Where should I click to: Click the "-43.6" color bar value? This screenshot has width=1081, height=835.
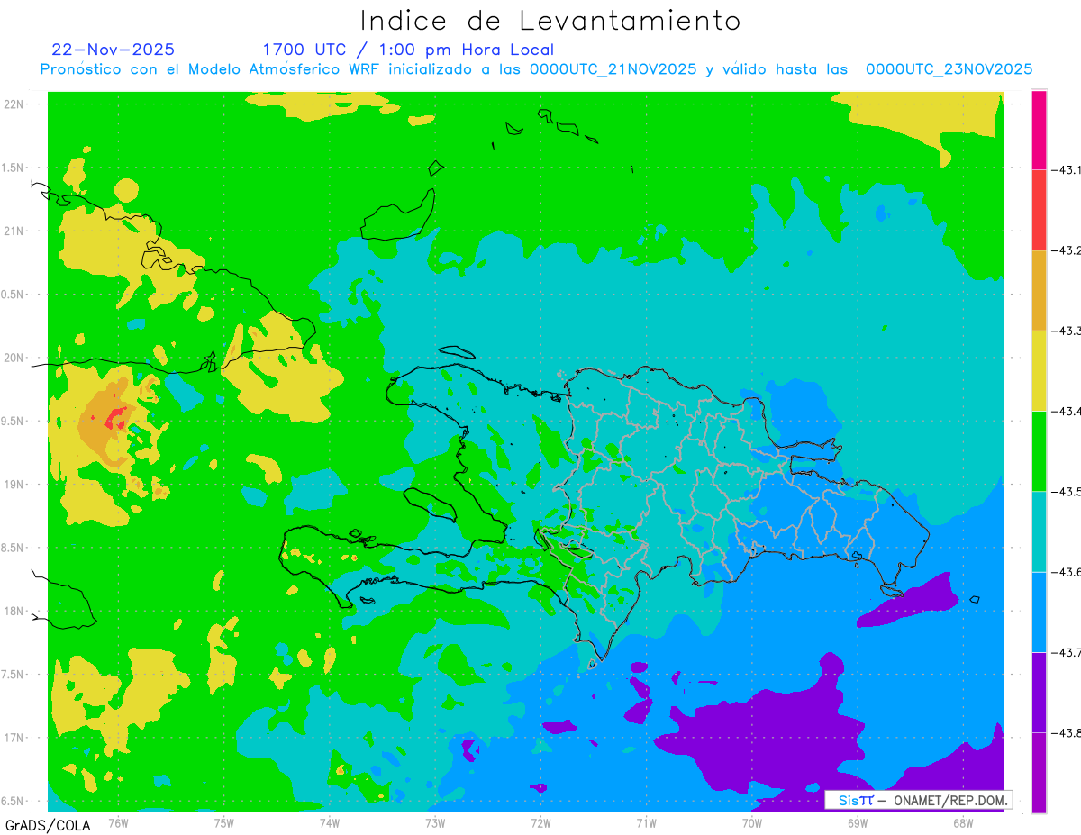pyautogui.click(x=1067, y=572)
